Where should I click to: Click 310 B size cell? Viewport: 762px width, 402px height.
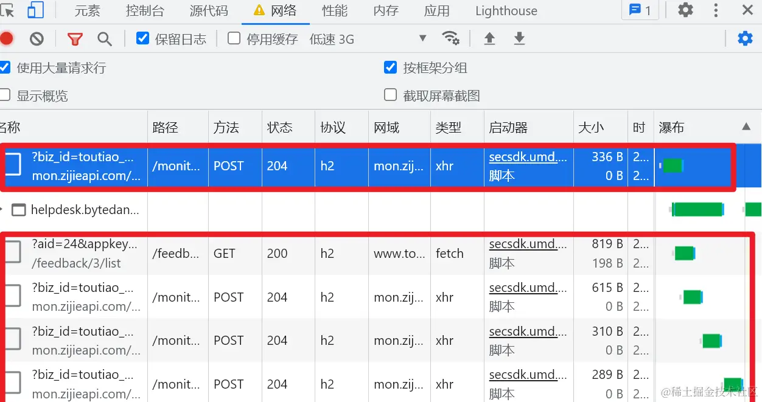click(607, 331)
